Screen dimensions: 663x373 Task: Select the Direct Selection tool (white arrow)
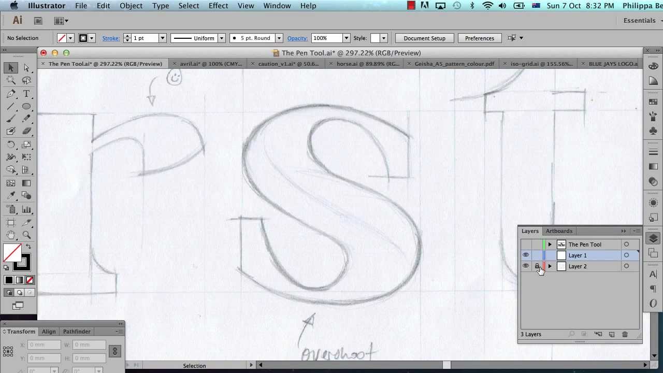(26, 68)
